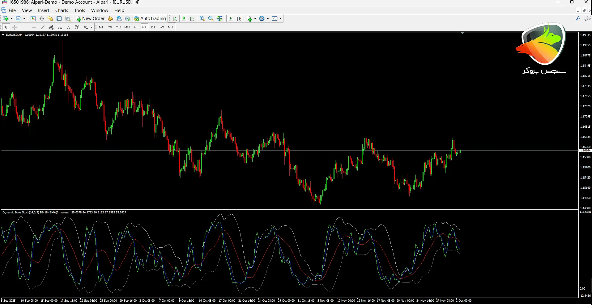
Task: Expand the periodicity clock dropdown arrow
Action: (268, 19)
